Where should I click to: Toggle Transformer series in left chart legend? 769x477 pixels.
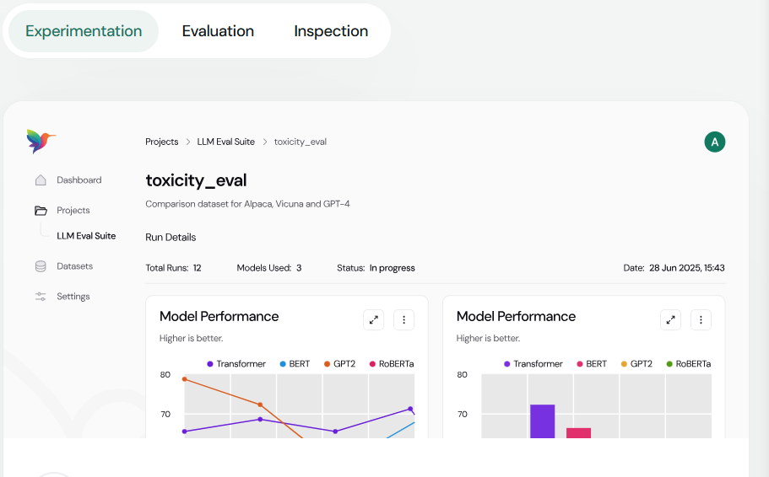[x=236, y=364]
